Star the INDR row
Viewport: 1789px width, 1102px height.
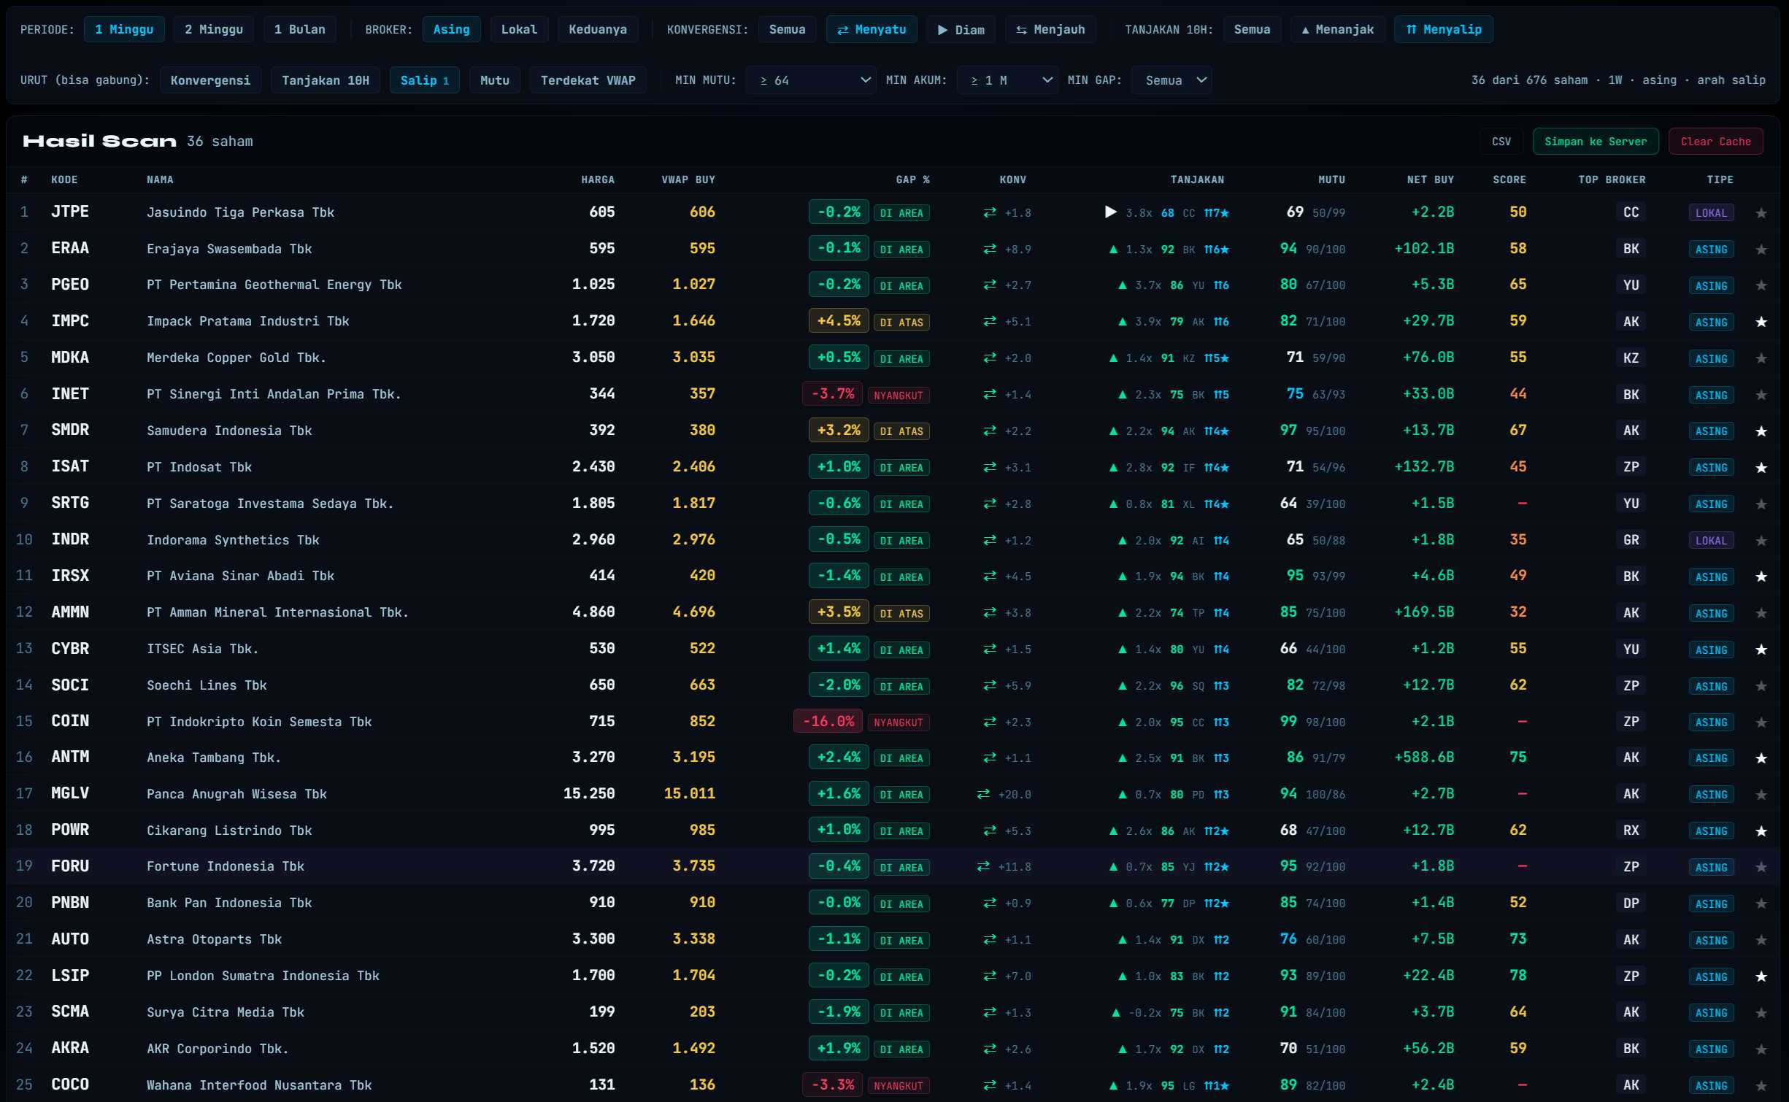tap(1761, 540)
